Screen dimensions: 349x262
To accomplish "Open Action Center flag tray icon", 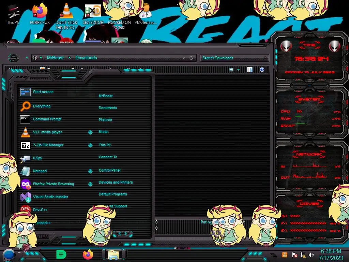I will (294, 254).
